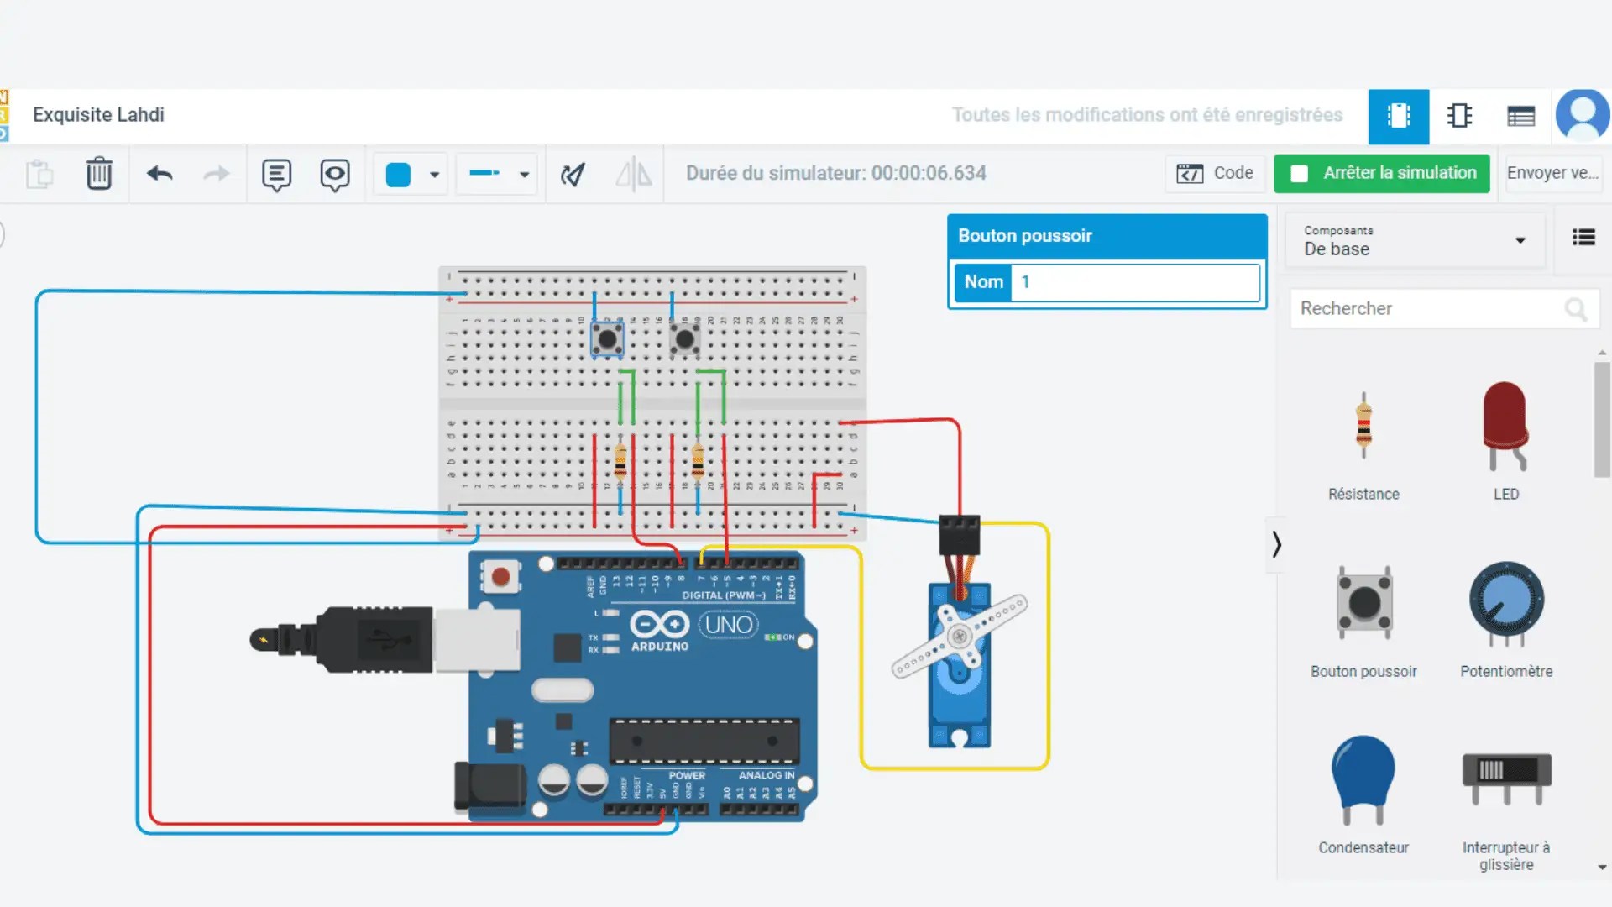
Task: Toggle annotation visibility with the eye icon
Action: 335,174
